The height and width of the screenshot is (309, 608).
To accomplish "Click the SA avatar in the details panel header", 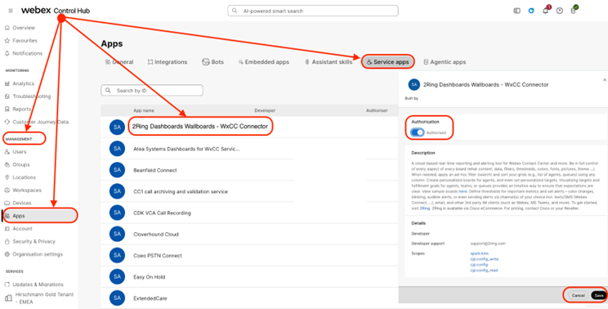I will click(x=414, y=84).
